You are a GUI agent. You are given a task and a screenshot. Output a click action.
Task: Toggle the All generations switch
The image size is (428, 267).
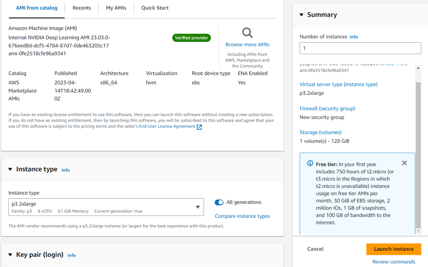[219, 202]
